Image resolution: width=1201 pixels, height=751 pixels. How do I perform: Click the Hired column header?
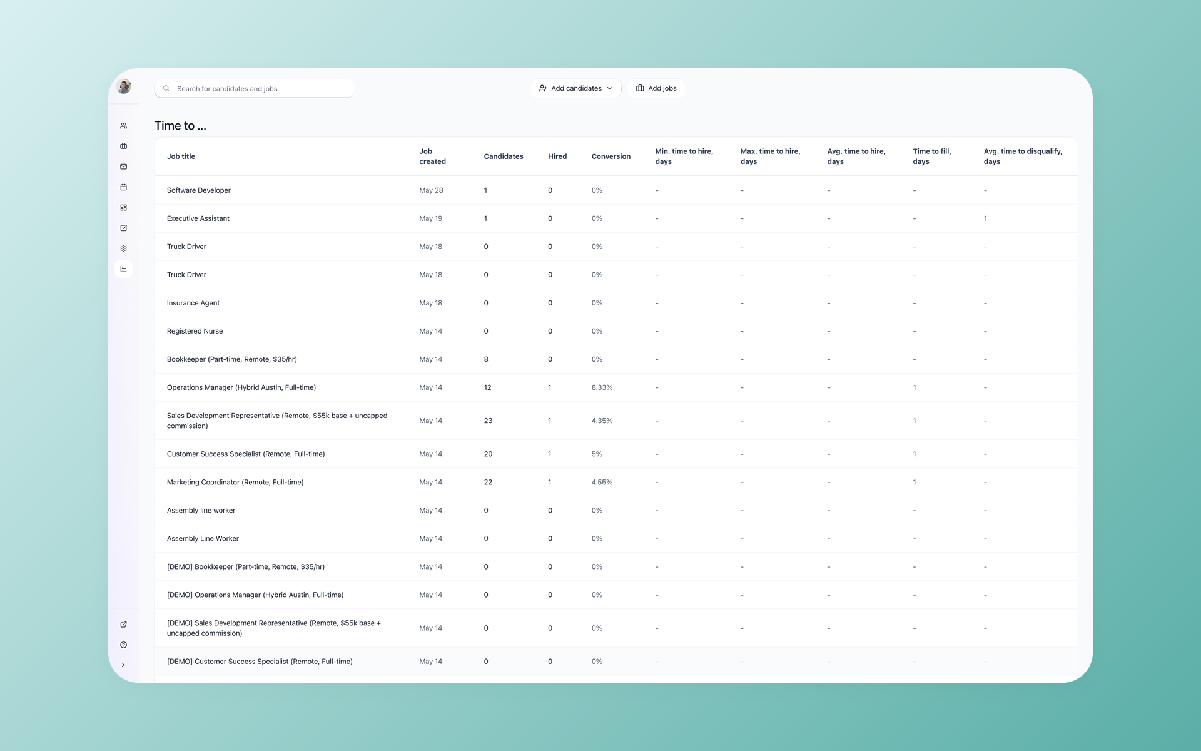point(557,156)
